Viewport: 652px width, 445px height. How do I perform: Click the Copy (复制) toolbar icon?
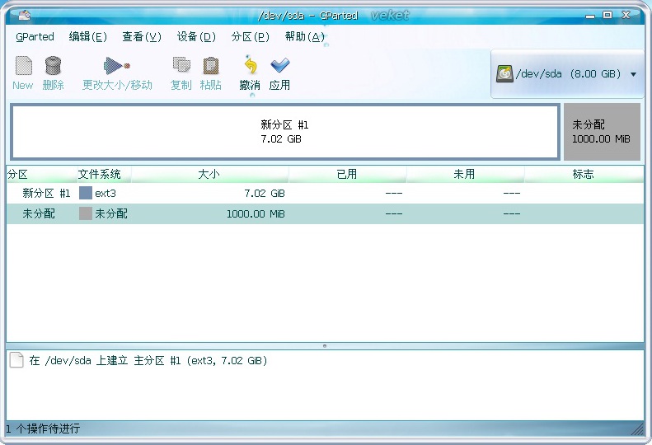(x=181, y=66)
